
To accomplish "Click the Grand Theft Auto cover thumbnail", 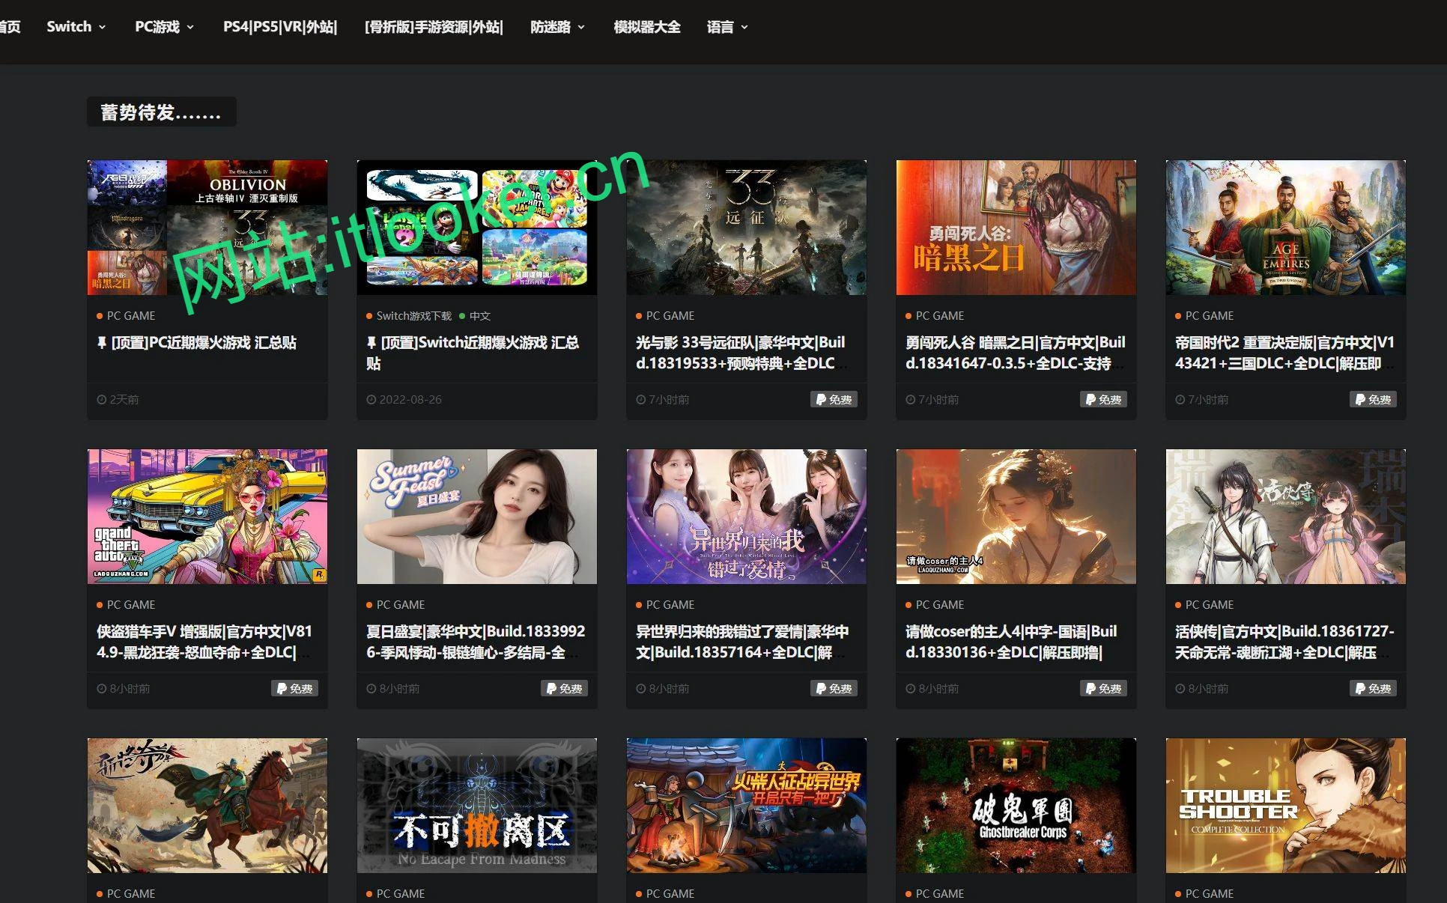I will (x=207, y=517).
